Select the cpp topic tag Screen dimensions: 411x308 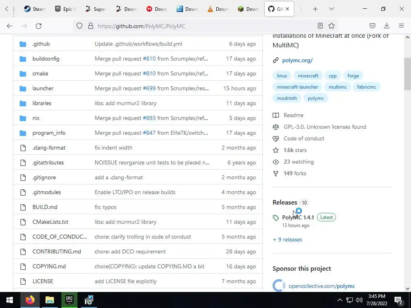333,76
